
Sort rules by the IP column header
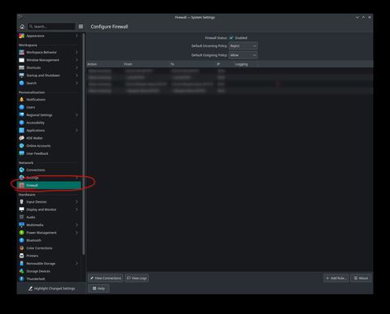coord(225,64)
